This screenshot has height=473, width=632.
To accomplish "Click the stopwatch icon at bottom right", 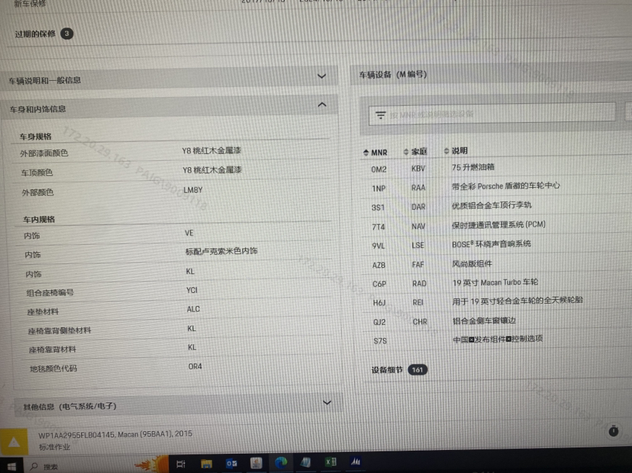I will 614,431.
